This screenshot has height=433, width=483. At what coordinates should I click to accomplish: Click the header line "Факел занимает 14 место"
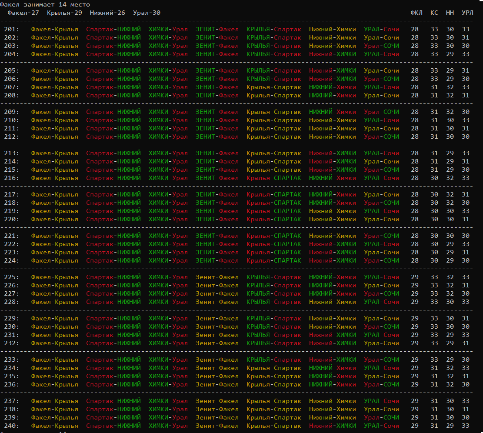click(45, 5)
